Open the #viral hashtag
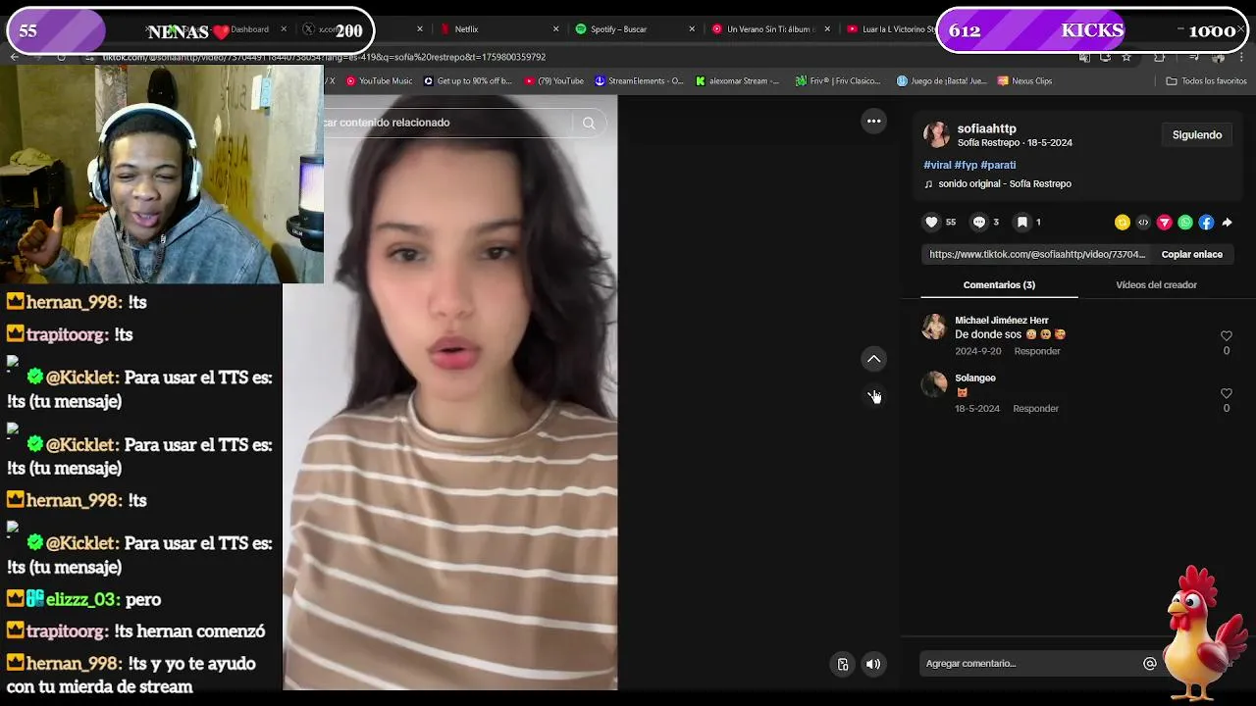This screenshot has height=706, width=1256. (x=937, y=165)
